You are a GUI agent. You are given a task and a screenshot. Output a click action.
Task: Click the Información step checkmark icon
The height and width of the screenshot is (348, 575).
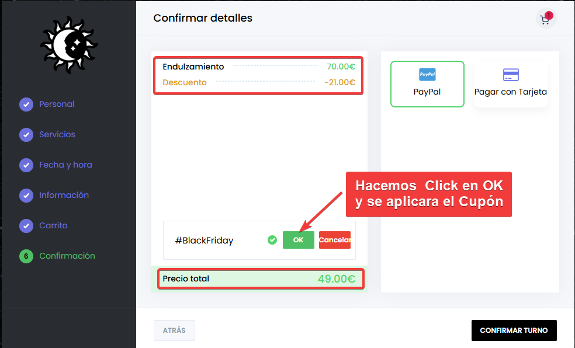pyautogui.click(x=26, y=196)
